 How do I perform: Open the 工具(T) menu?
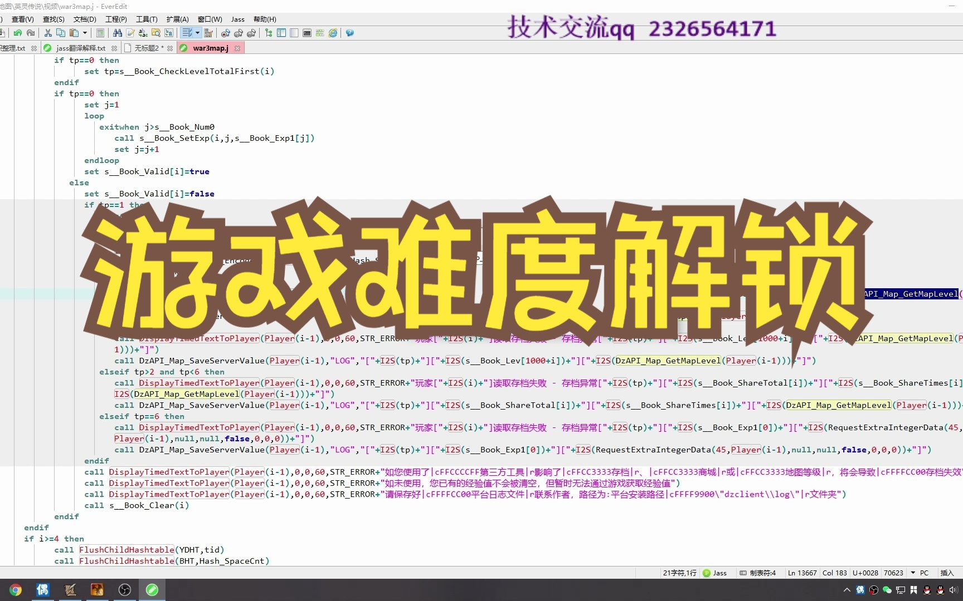coord(147,19)
